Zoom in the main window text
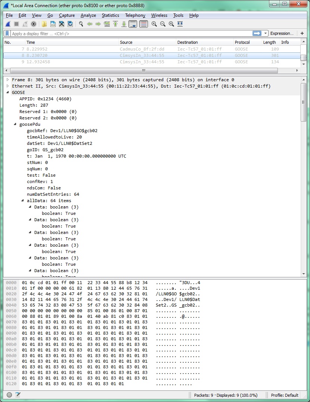310x402 pixels. point(154,24)
